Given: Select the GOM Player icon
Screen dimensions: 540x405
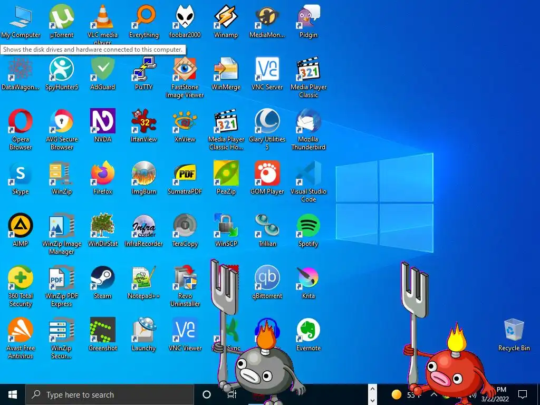Looking at the screenshot, I should 267,173.
